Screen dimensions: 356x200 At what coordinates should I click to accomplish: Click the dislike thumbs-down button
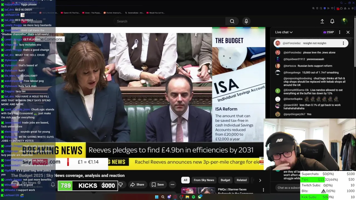[x=121, y=185]
